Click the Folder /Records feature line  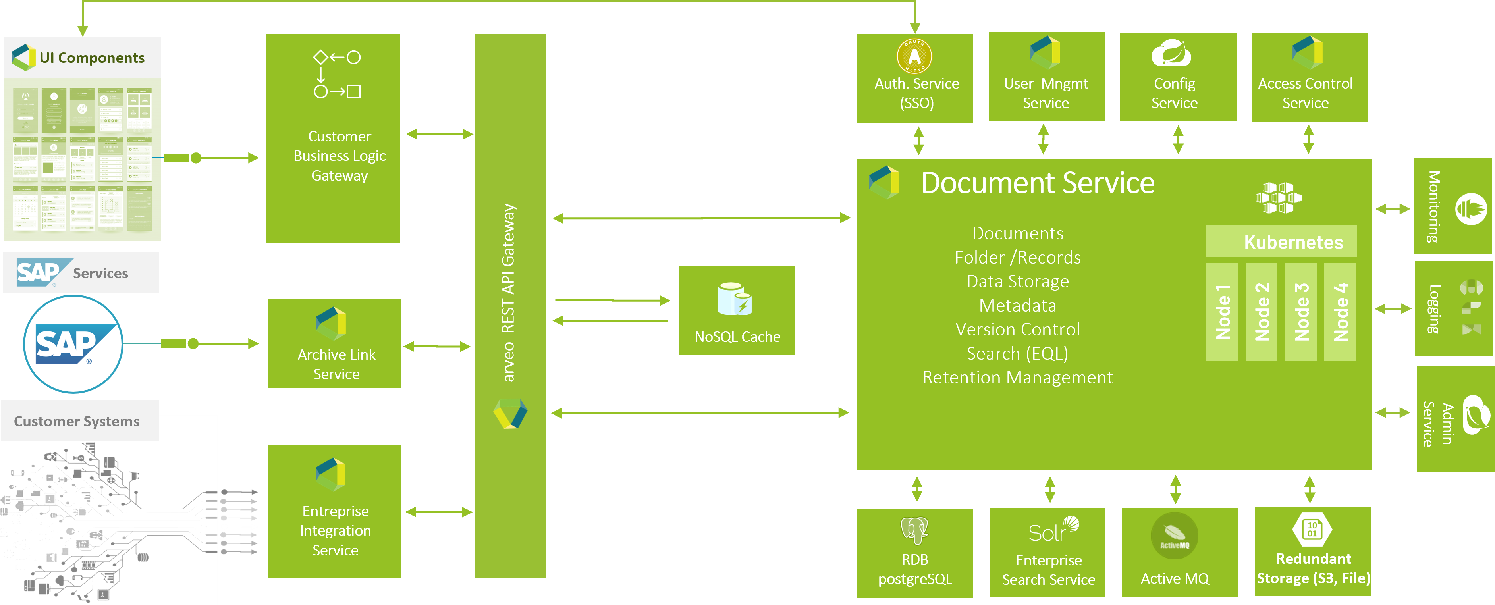[x=1017, y=257]
